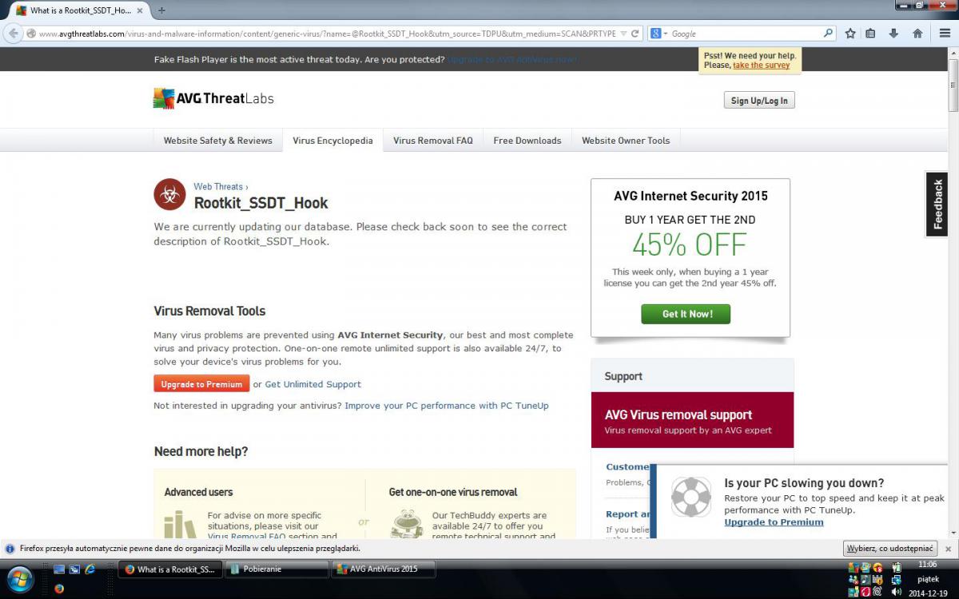Click the 'Rootkit_SSDT_Hook' title text
The image size is (959, 599).
point(261,203)
